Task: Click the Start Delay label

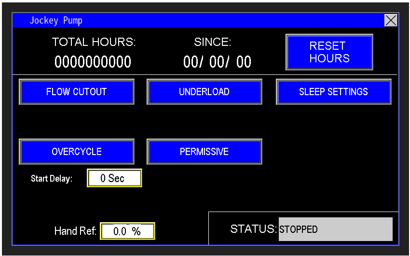Action: click(52, 179)
